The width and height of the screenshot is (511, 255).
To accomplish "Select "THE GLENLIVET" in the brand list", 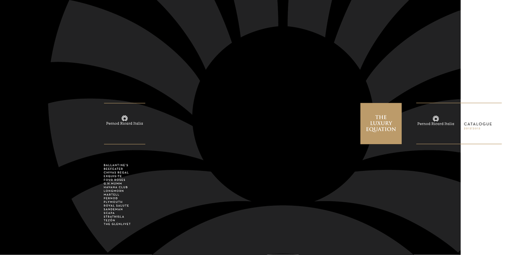I will pyautogui.click(x=117, y=224).
